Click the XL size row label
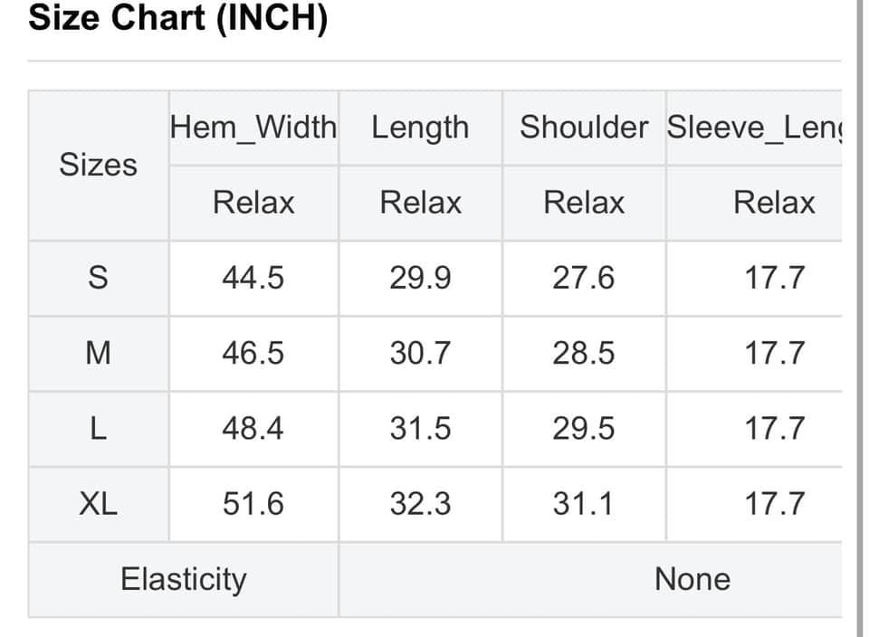This screenshot has width=869, height=637. point(98,504)
